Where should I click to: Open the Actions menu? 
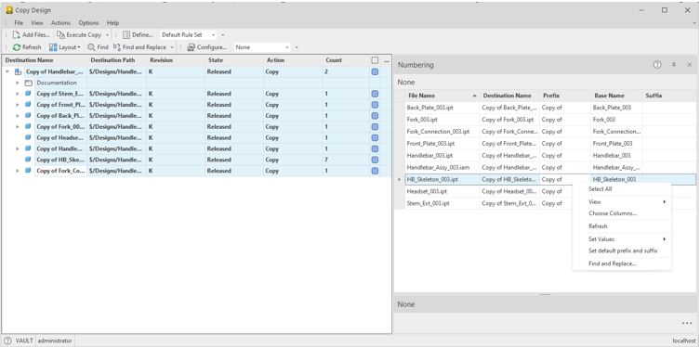pos(60,22)
